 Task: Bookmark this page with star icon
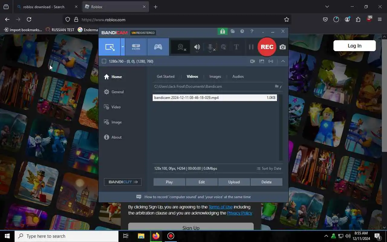(x=287, y=19)
